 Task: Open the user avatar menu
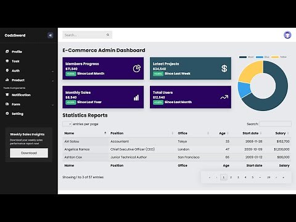pyautogui.click(x=287, y=35)
